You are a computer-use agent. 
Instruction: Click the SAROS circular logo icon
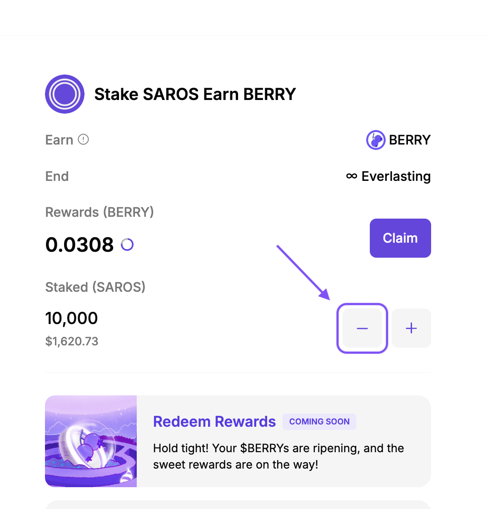(x=65, y=94)
